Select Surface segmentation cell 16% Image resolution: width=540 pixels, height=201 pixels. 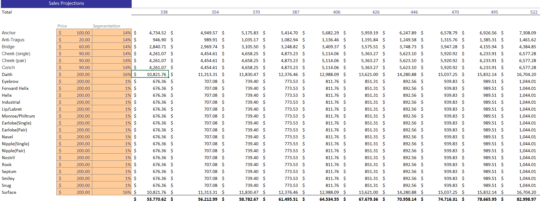click(112, 192)
